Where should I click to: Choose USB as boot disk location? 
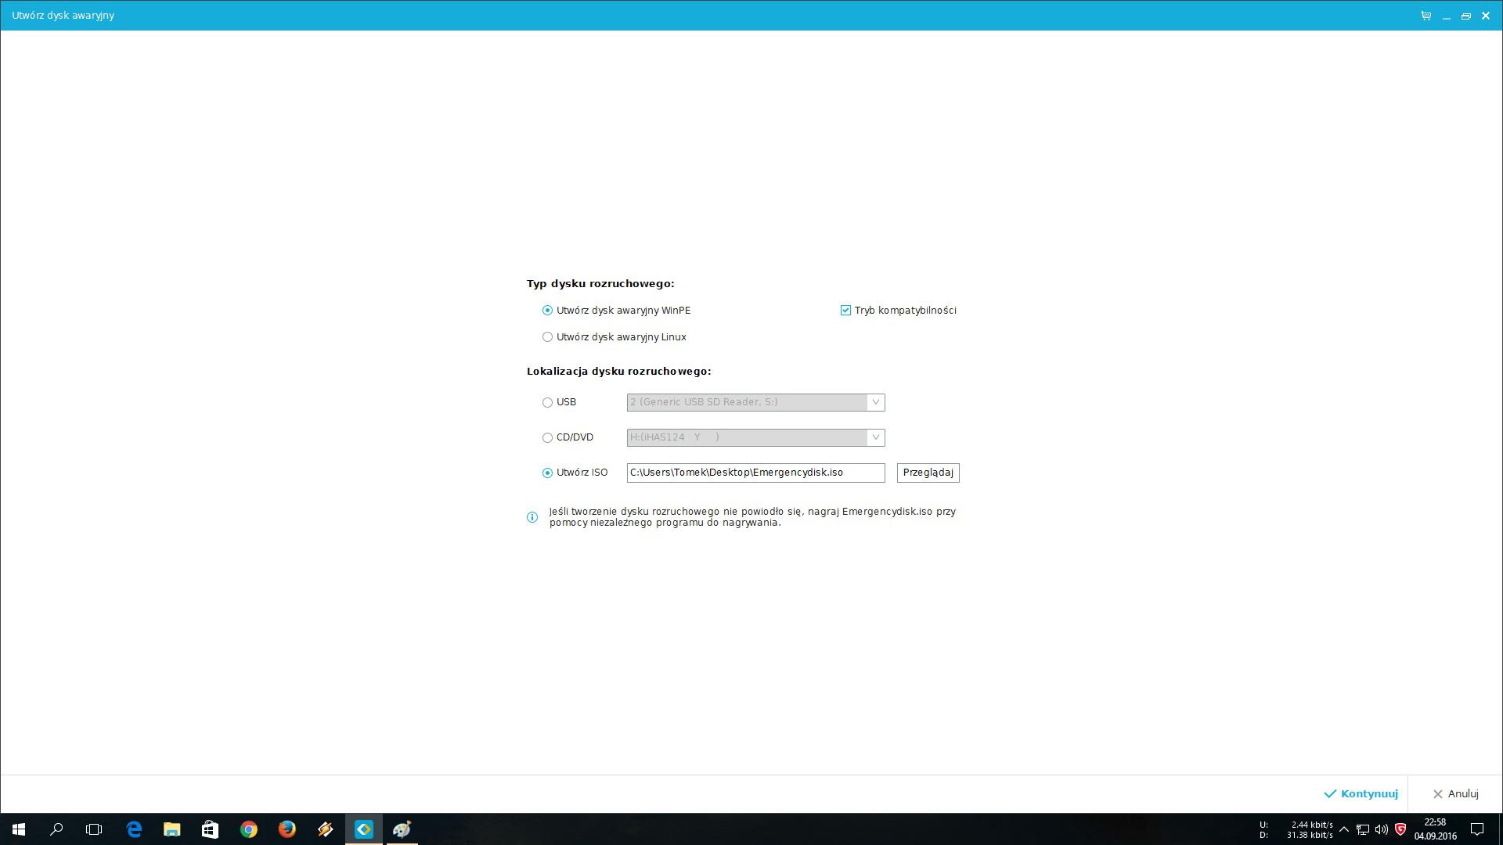[x=547, y=402]
